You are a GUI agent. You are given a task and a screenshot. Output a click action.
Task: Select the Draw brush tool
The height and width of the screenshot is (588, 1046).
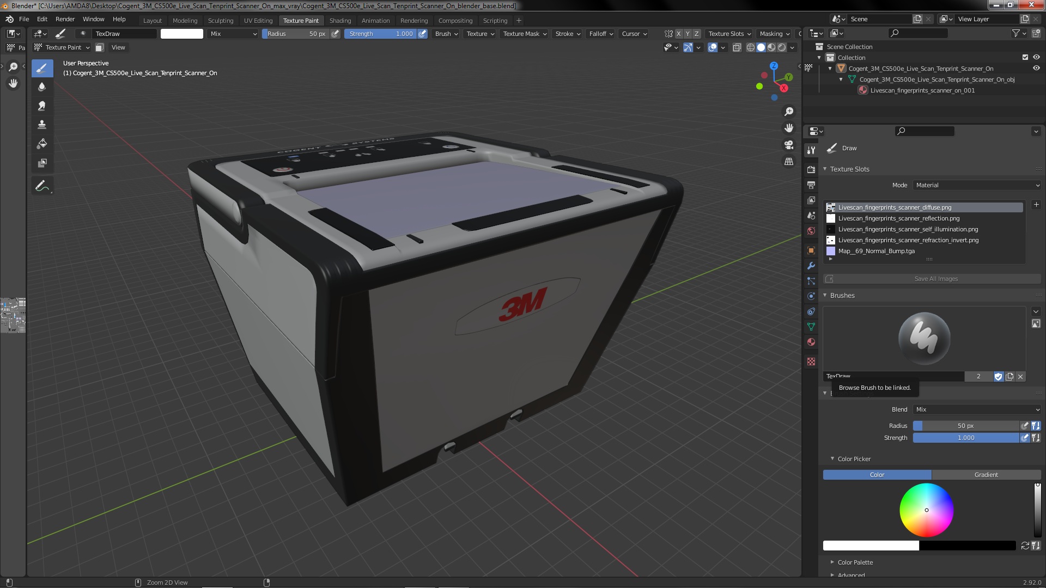click(42, 68)
